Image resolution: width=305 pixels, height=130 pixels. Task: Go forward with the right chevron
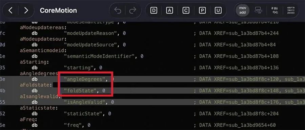pyautogui.click(x=26, y=10)
